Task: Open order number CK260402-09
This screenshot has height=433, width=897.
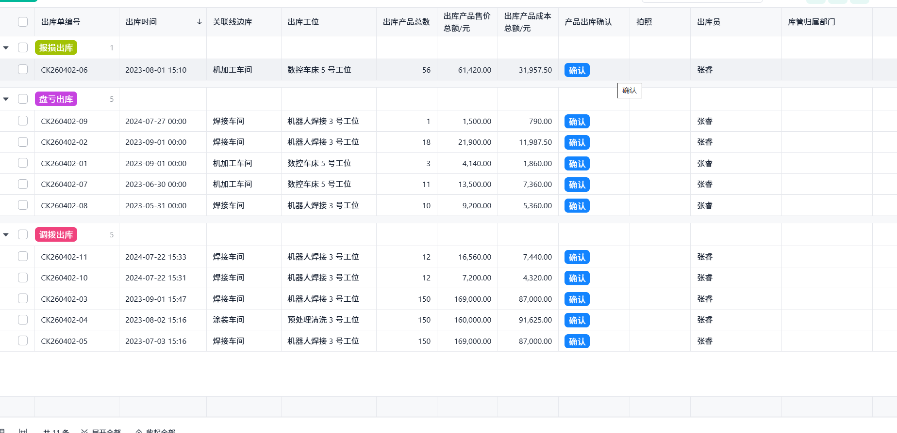Action: [x=64, y=121]
